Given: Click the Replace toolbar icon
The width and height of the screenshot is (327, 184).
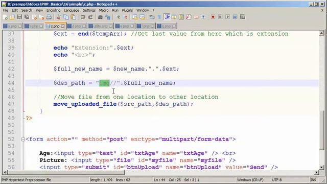Looking at the screenshot, I should [x=108, y=17].
